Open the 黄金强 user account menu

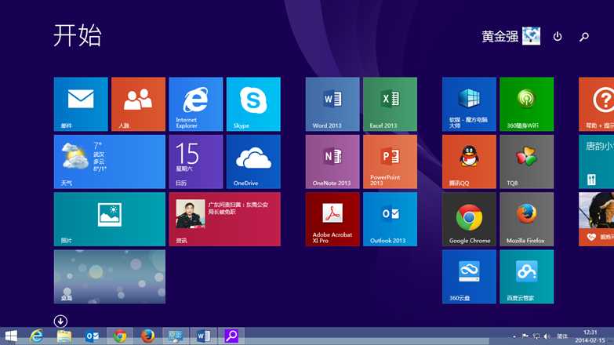tap(511, 36)
